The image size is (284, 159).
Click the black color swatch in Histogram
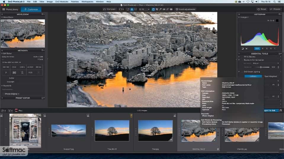[x=277, y=21]
